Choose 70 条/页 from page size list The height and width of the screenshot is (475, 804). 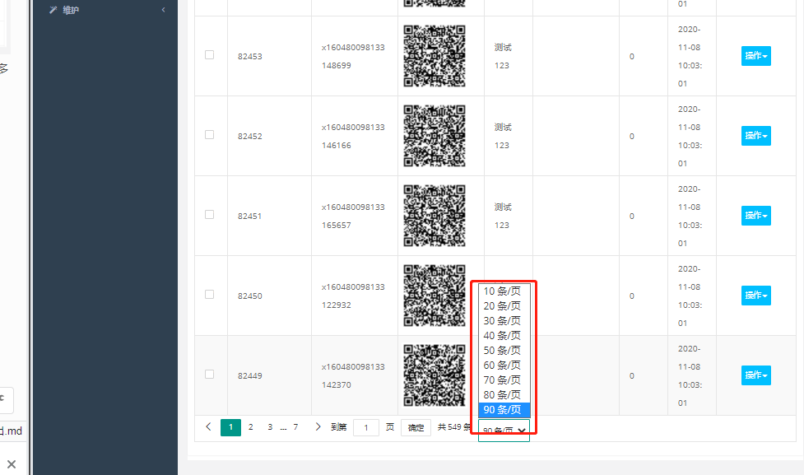504,380
